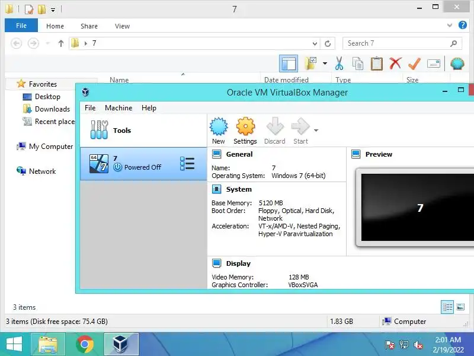
Task: Start the VM with the Start arrow
Action: tap(300, 126)
